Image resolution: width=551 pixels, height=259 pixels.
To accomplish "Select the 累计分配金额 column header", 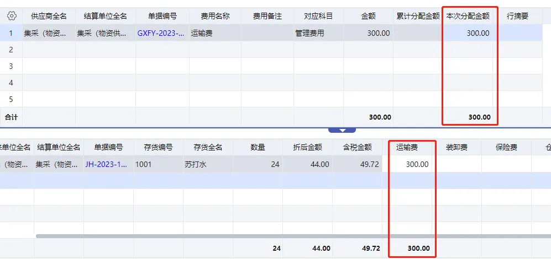I will [x=418, y=16].
